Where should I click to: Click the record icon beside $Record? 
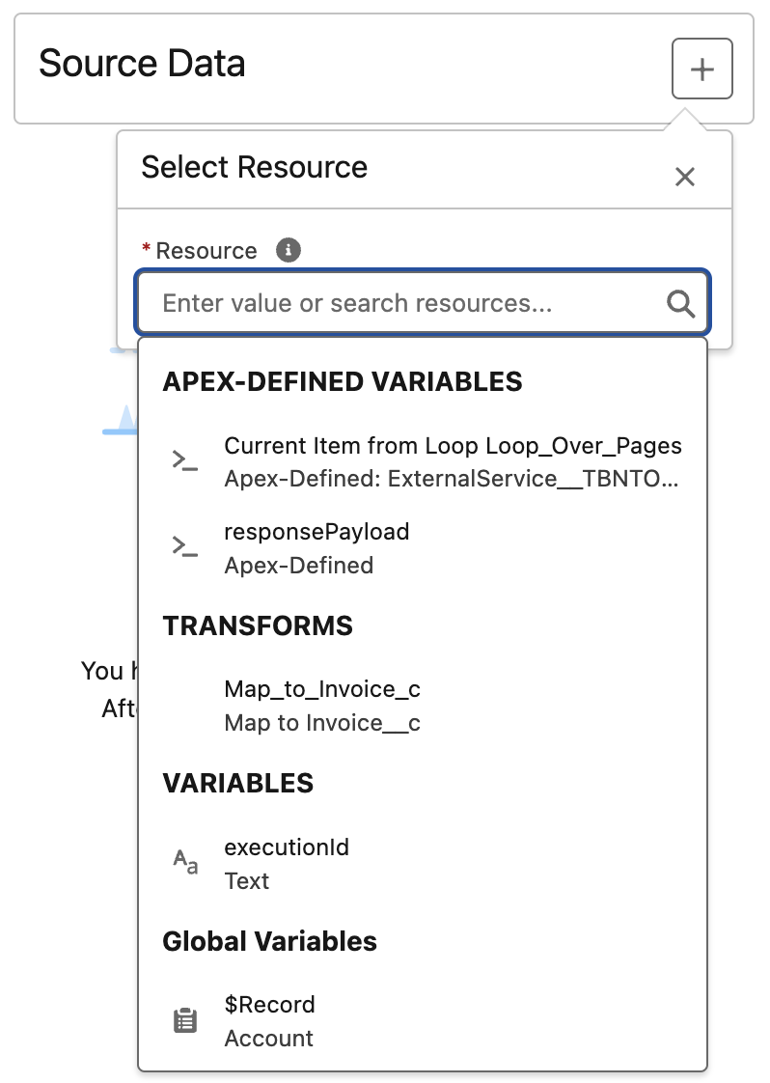click(x=185, y=1020)
